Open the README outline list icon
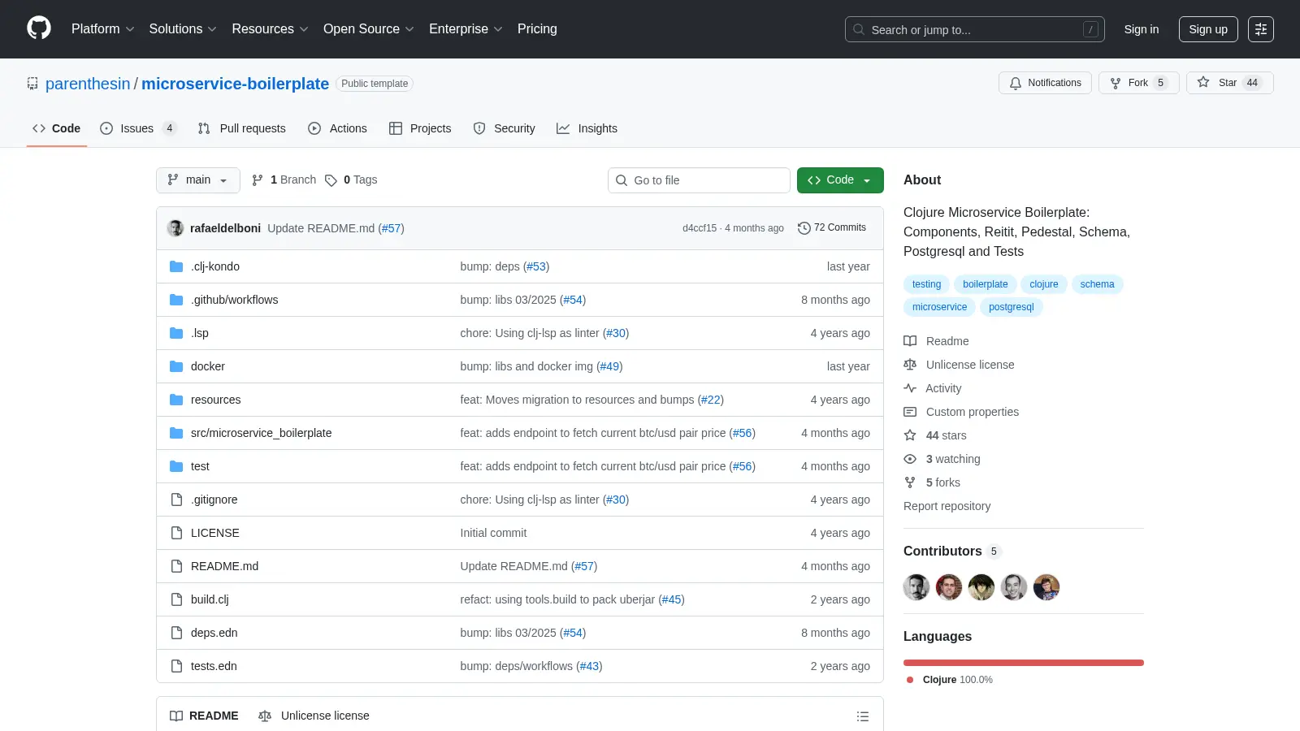The image size is (1300, 731). tap(863, 716)
